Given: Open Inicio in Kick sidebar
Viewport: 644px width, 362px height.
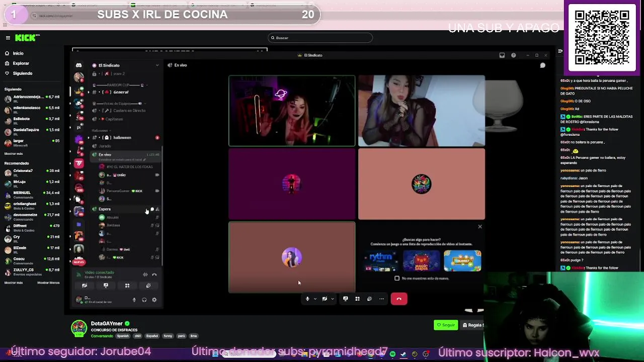Looking at the screenshot, I should click(18, 53).
